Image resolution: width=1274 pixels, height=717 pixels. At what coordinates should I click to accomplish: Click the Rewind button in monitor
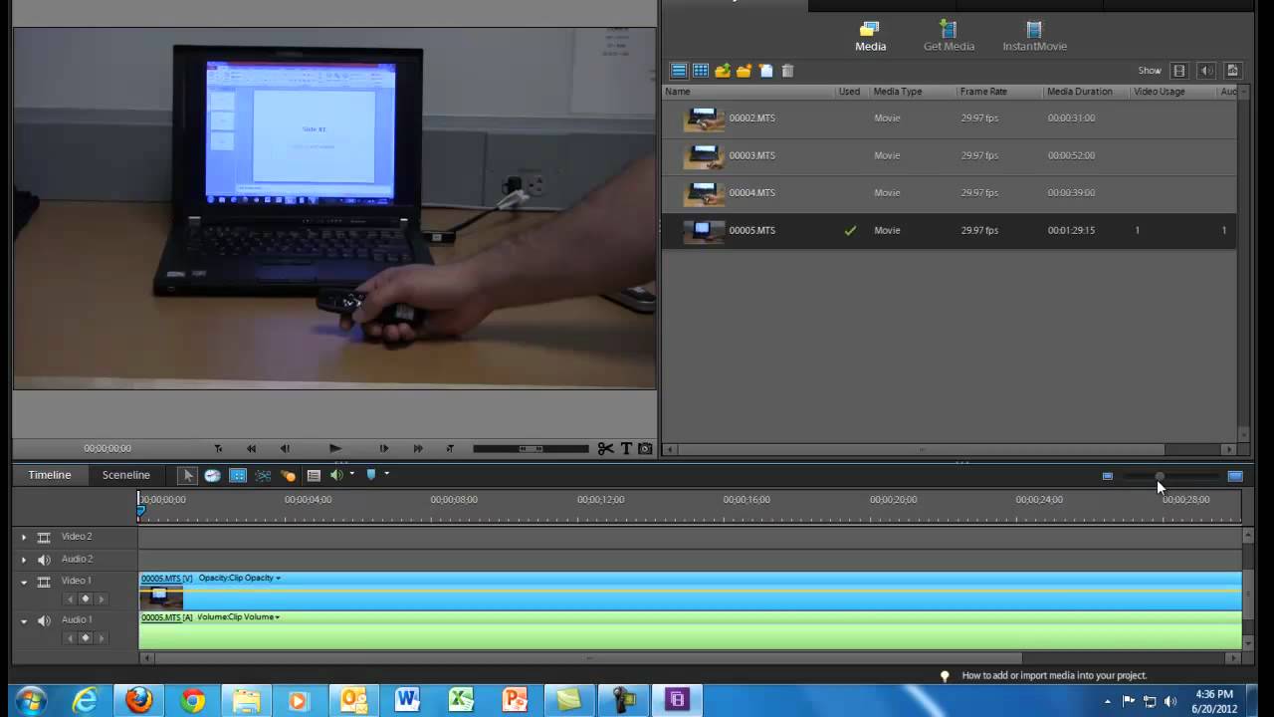pos(251,449)
